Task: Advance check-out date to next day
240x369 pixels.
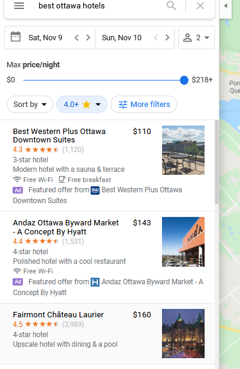Action: pyautogui.click(x=167, y=38)
